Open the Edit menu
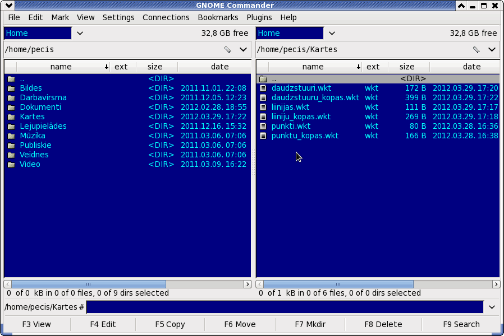 click(35, 17)
